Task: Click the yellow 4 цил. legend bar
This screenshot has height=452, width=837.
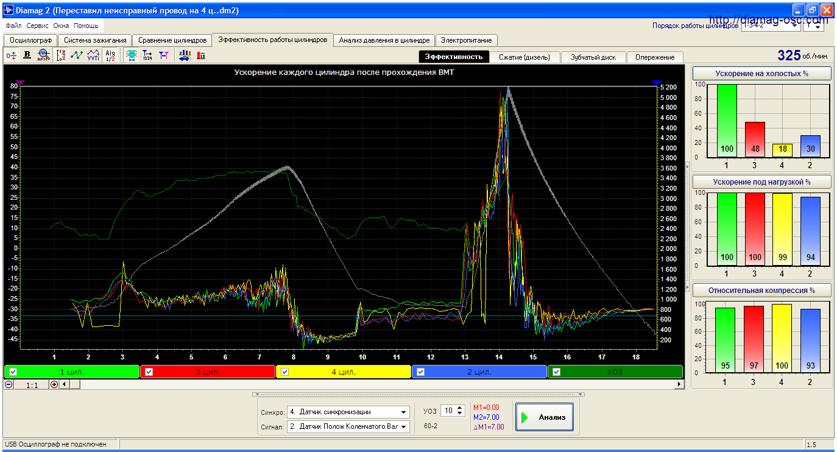Action: click(344, 372)
